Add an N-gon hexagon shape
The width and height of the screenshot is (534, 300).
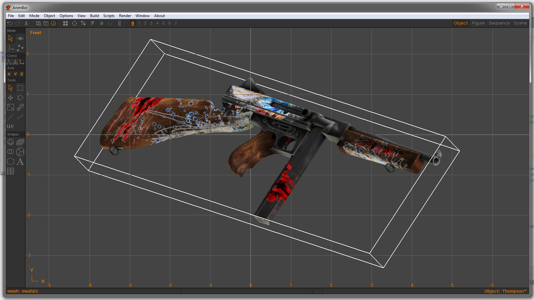click(x=11, y=162)
